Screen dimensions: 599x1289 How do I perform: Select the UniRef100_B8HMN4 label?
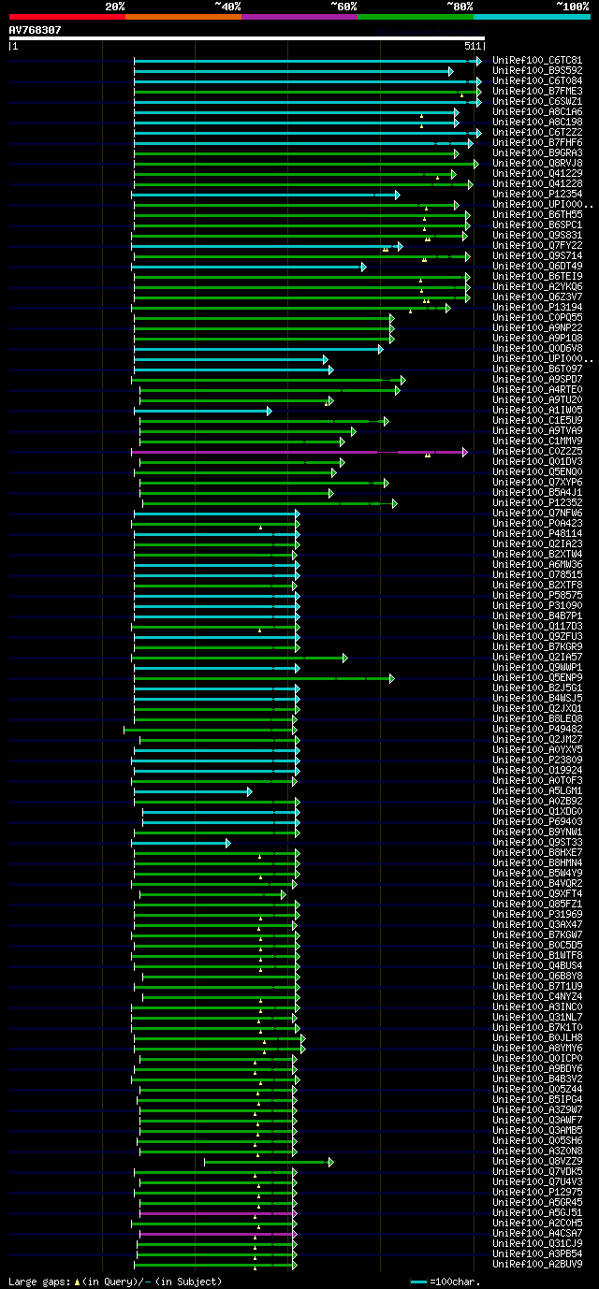(x=537, y=863)
